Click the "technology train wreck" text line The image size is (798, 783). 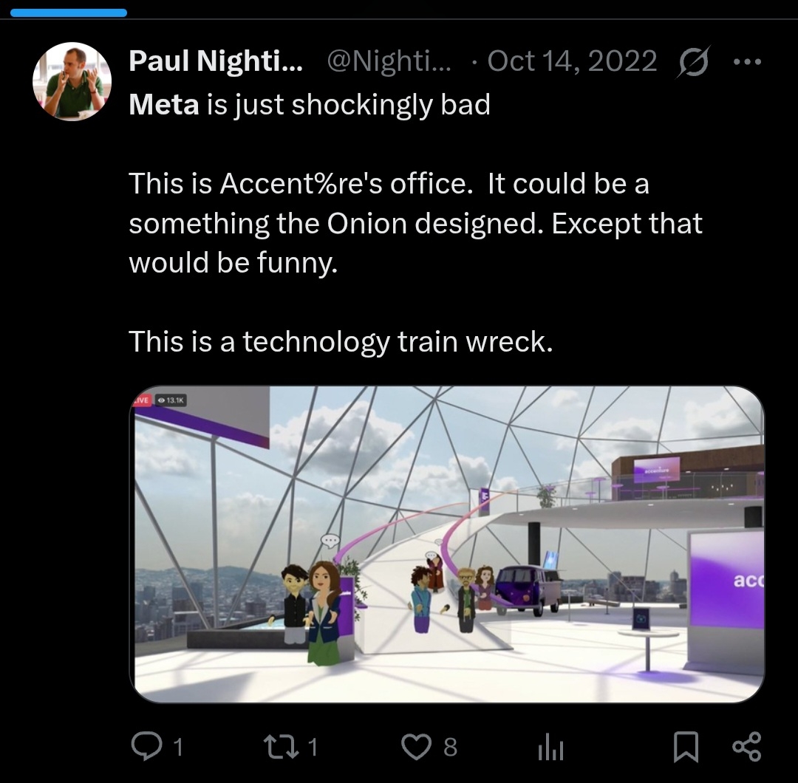tap(340, 341)
